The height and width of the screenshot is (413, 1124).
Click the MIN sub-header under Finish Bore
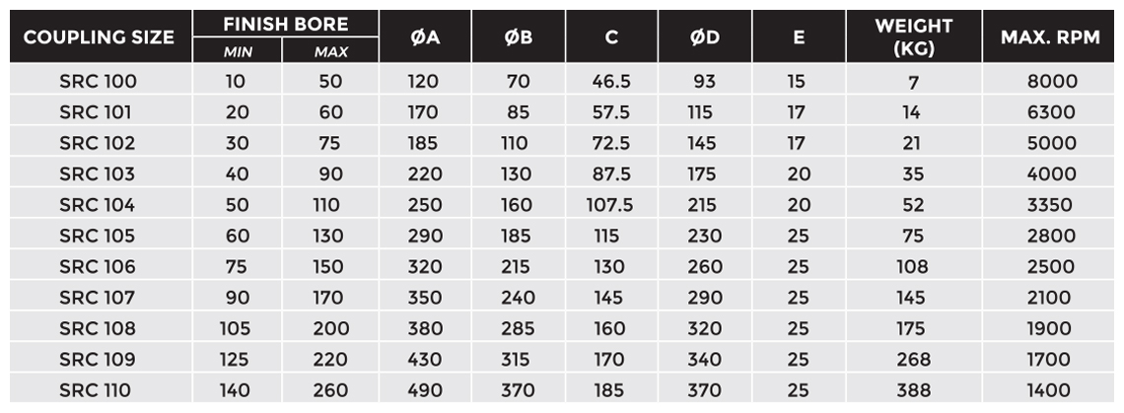click(240, 52)
